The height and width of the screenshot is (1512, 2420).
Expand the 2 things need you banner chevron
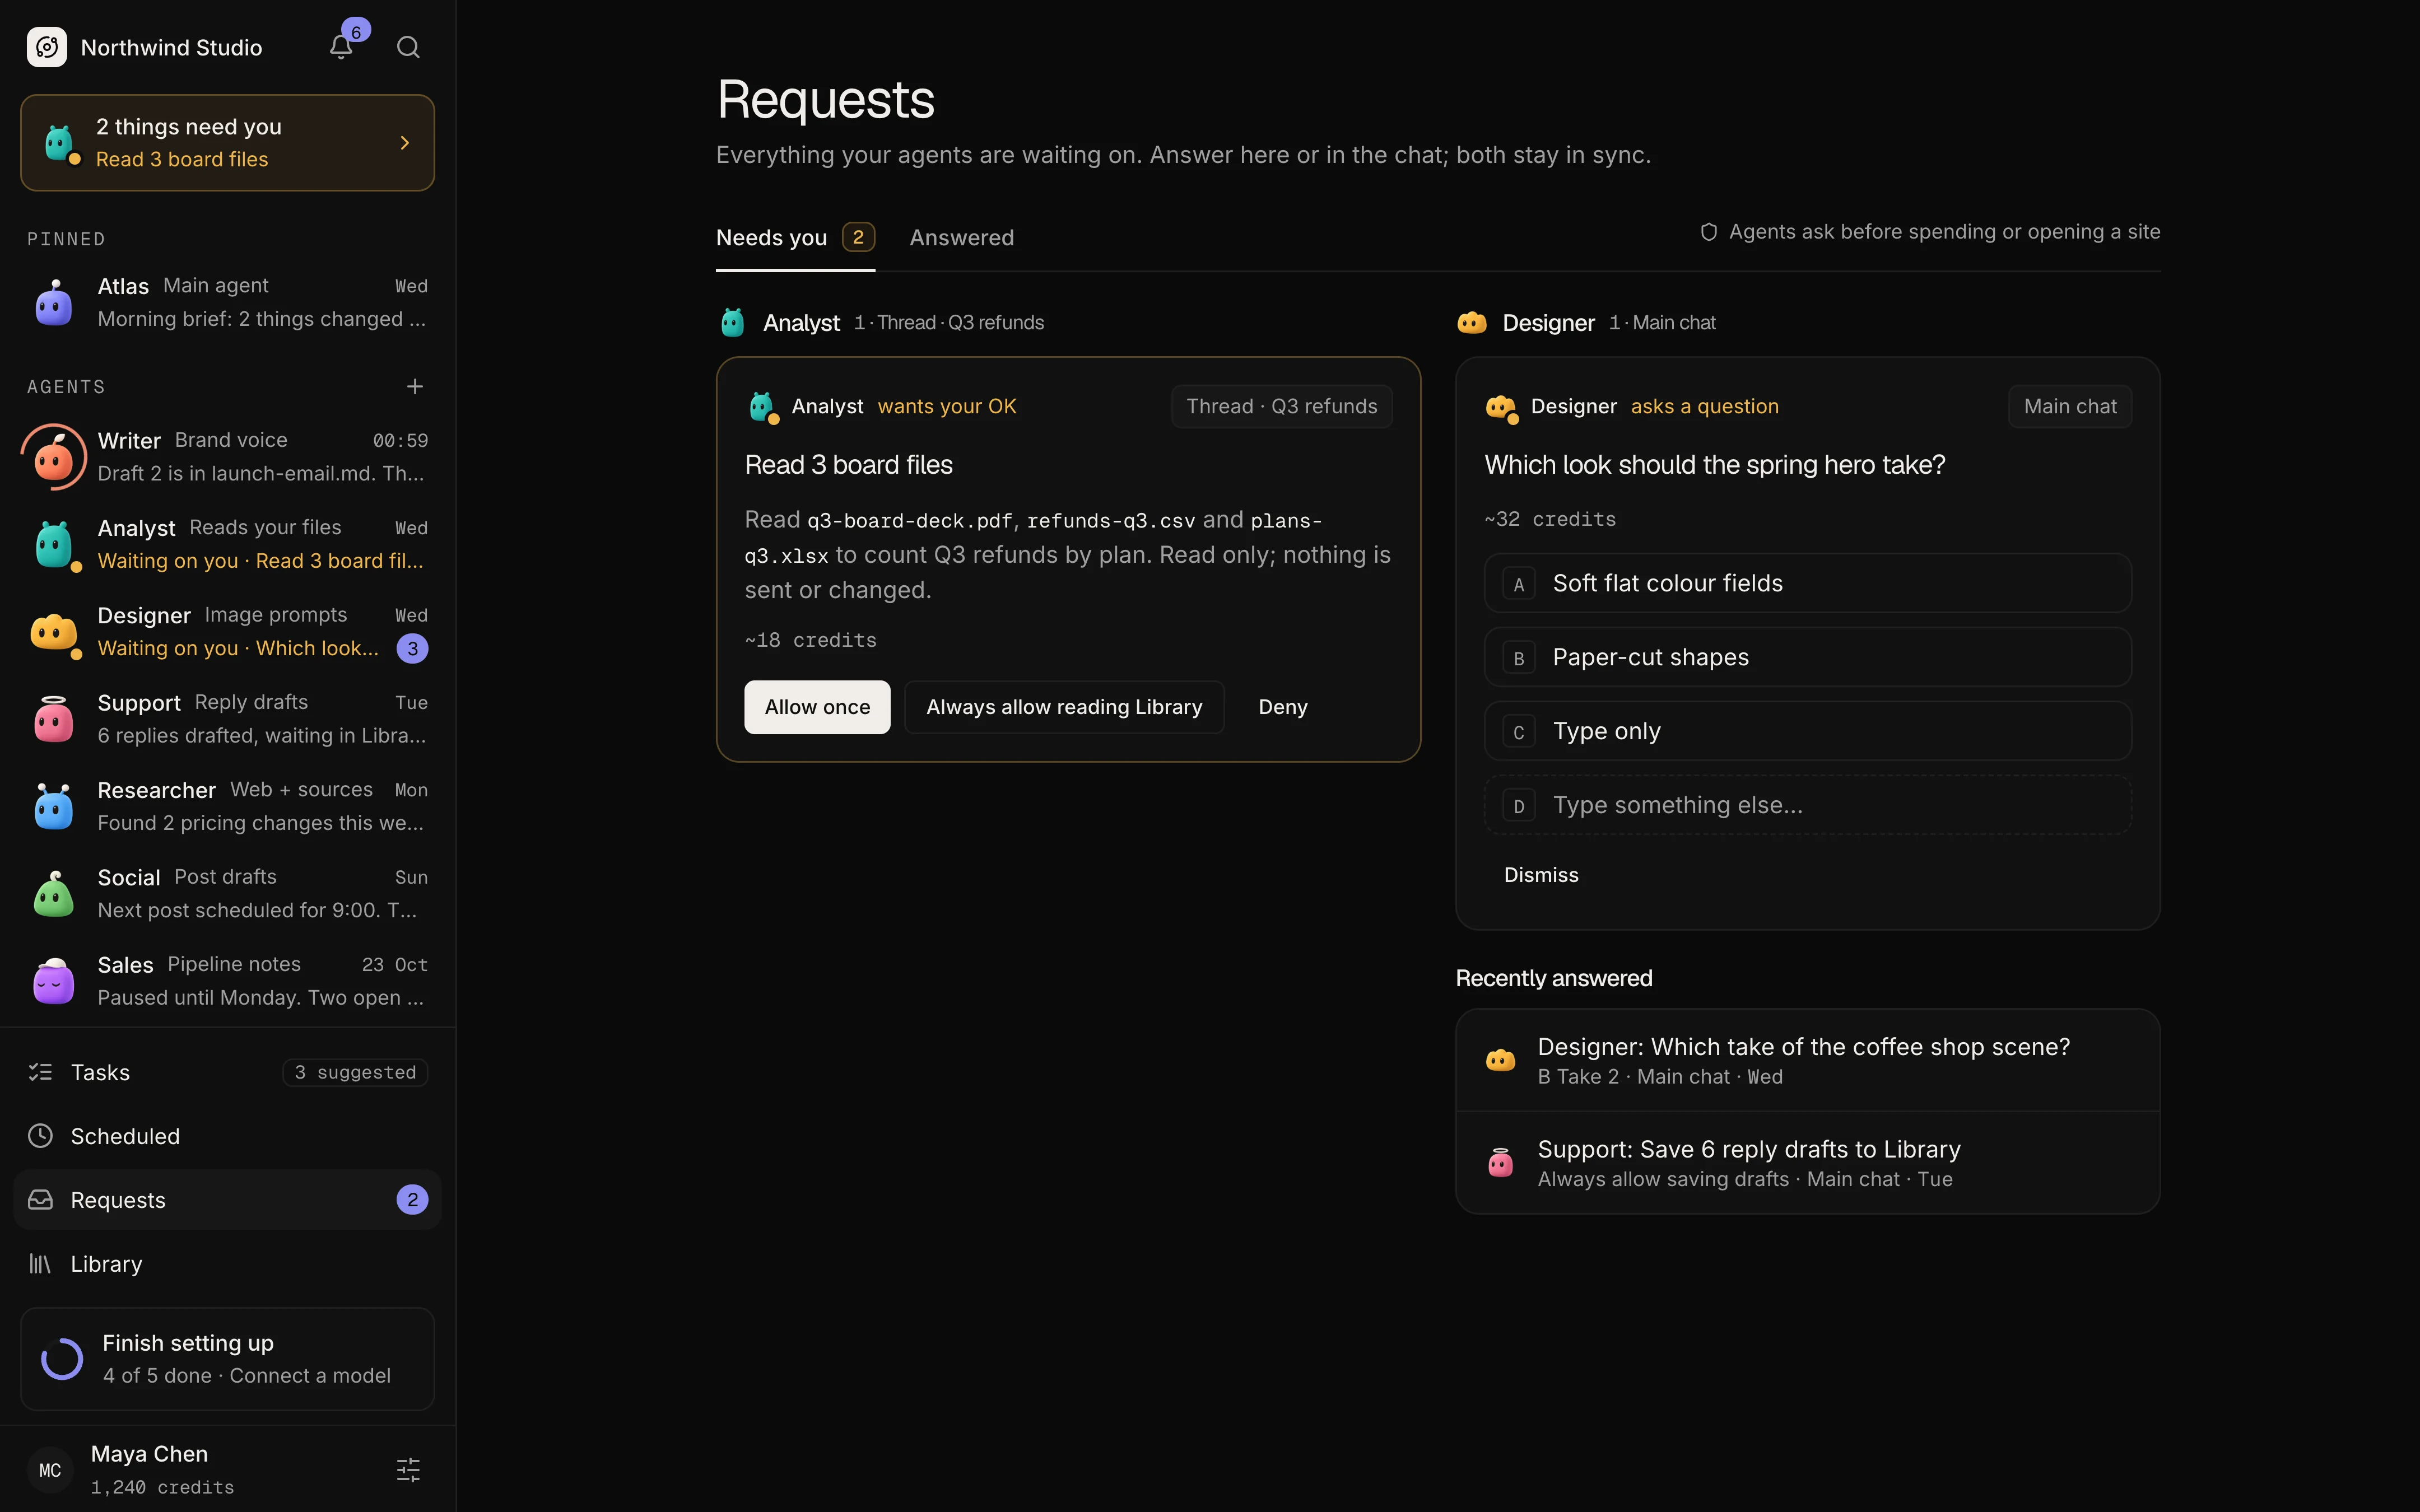pos(405,143)
